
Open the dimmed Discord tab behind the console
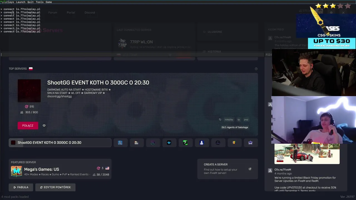(x=90, y=12)
